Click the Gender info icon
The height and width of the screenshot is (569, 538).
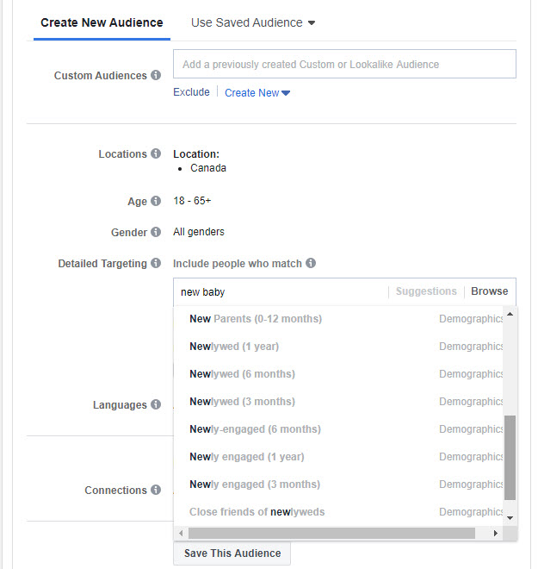[x=156, y=233]
